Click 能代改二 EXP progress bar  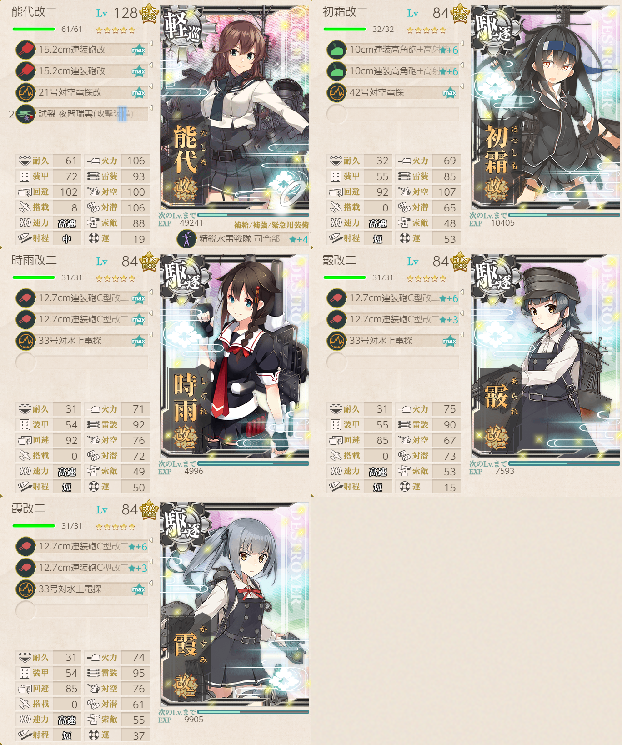pos(253,215)
